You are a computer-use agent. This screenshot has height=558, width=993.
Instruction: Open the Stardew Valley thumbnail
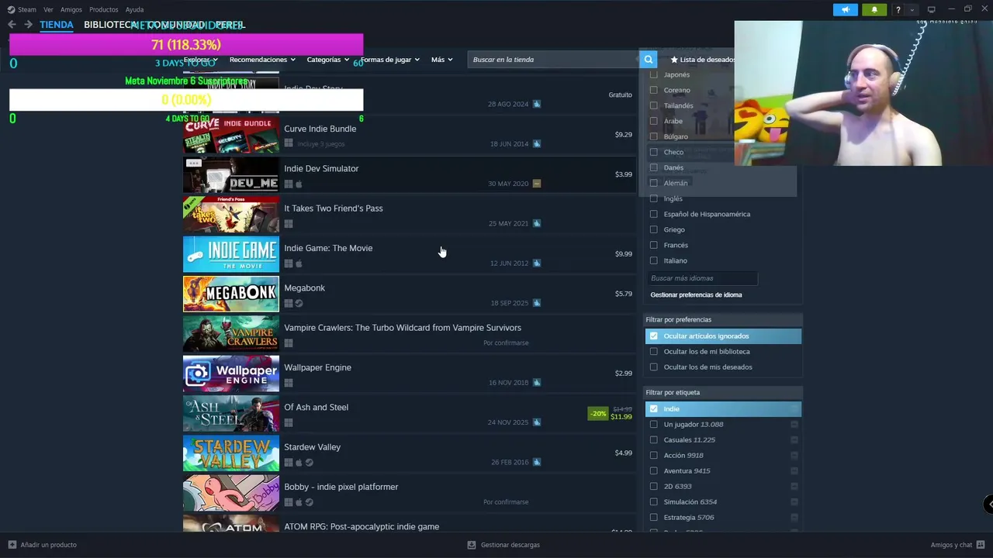[230, 453]
